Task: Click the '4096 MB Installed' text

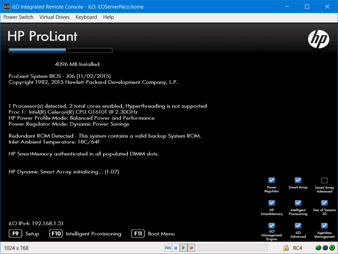Action: click(x=77, y=64)
